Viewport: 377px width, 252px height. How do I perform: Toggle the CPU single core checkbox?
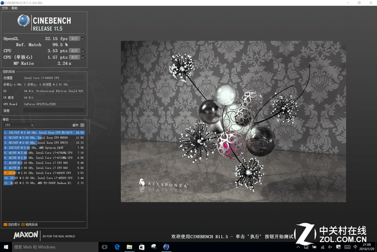[x=84, y=57]
